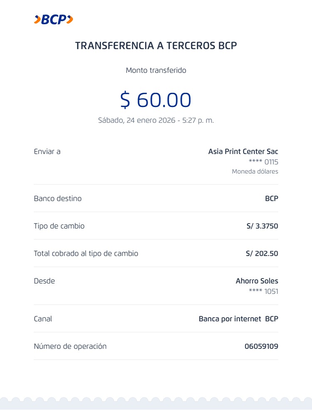Select the charged total S/ 202.50
312x410 pixels.
tap(262, 253)
